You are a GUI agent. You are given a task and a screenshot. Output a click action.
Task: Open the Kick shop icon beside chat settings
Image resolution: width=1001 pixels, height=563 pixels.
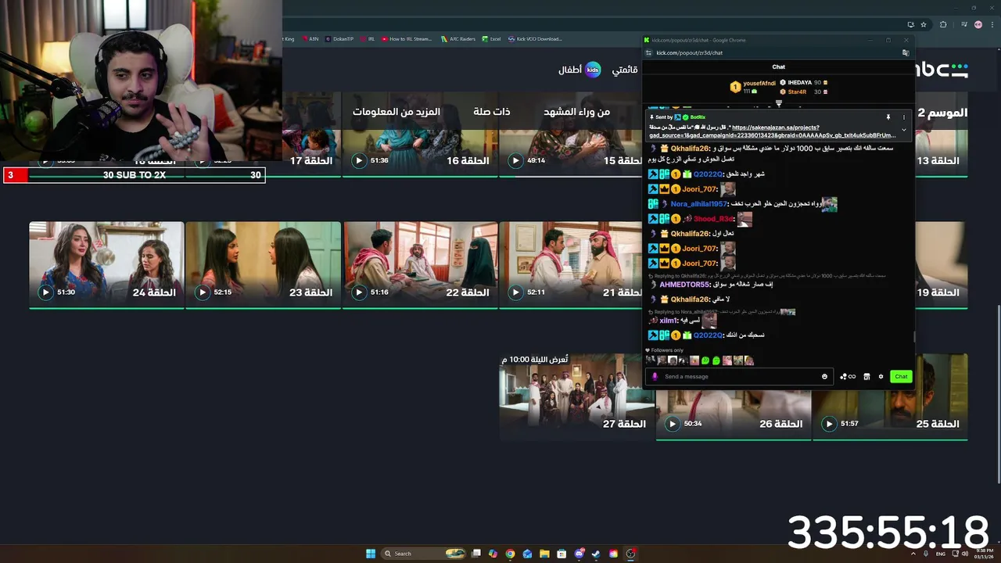tap(866, 377)
